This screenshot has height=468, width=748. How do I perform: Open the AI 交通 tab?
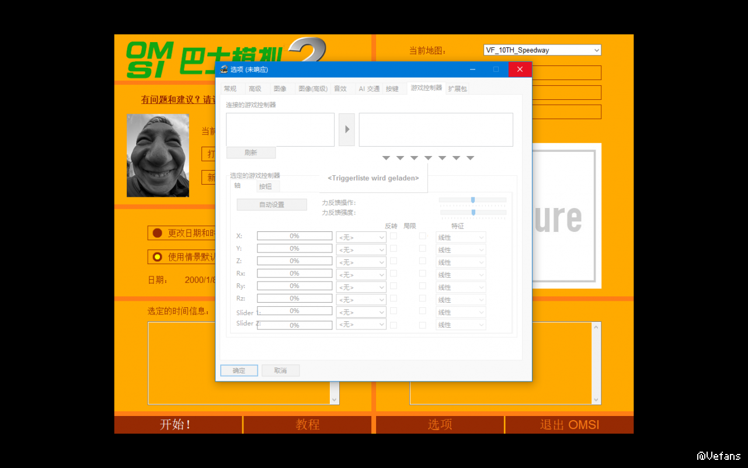point(369,89)
